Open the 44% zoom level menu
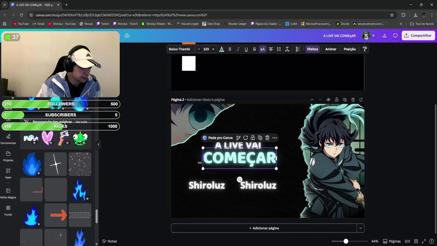The height and width of the screenshot is (246, 437). pos(375,241)
